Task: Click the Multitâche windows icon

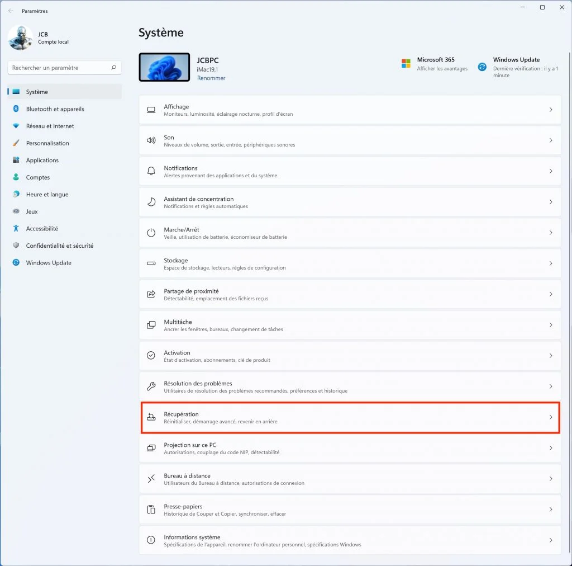Action: point(151,325)
